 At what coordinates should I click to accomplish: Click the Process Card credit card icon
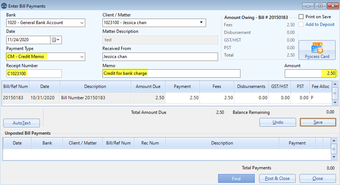[x=317, y=48]
